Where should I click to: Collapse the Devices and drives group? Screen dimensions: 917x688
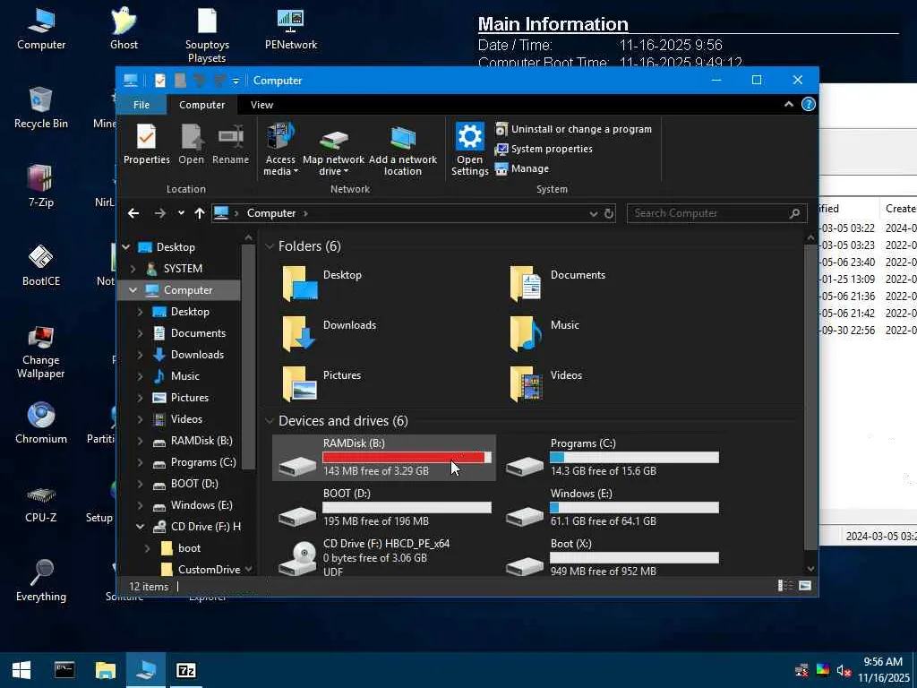click(x=270, y=421)
